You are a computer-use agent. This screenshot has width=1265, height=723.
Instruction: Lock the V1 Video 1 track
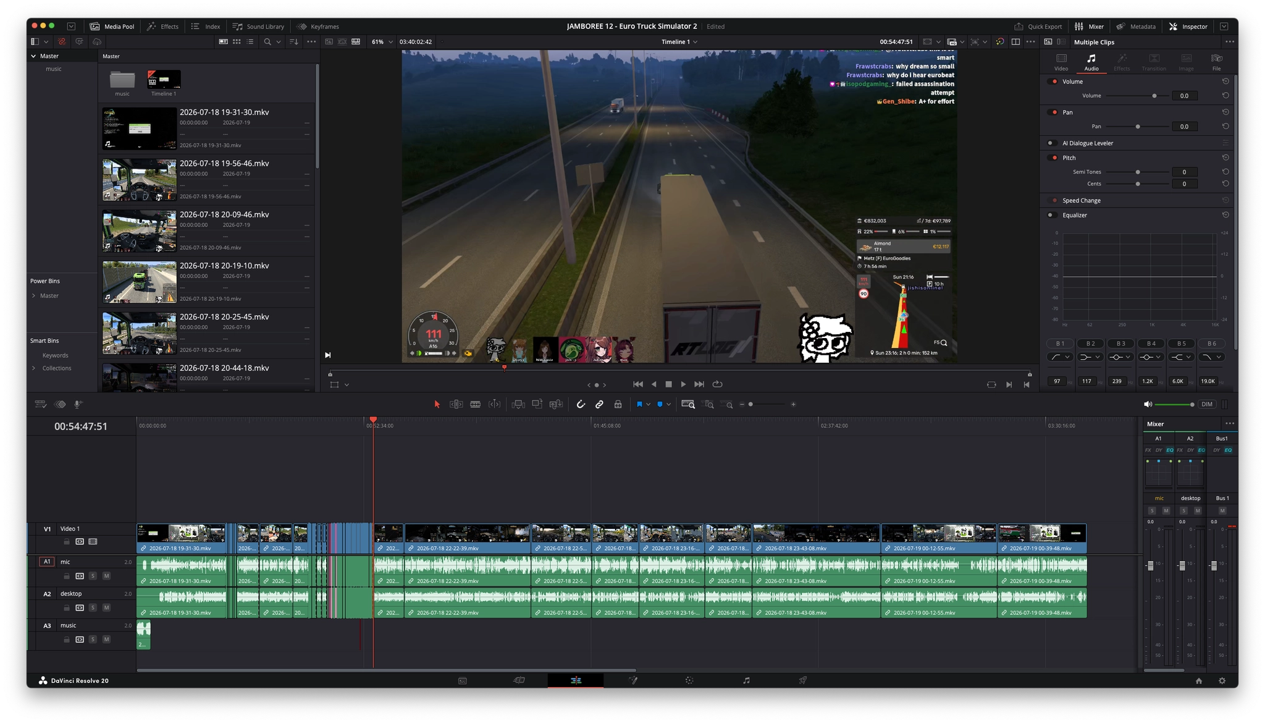click(x=66, y=542)
